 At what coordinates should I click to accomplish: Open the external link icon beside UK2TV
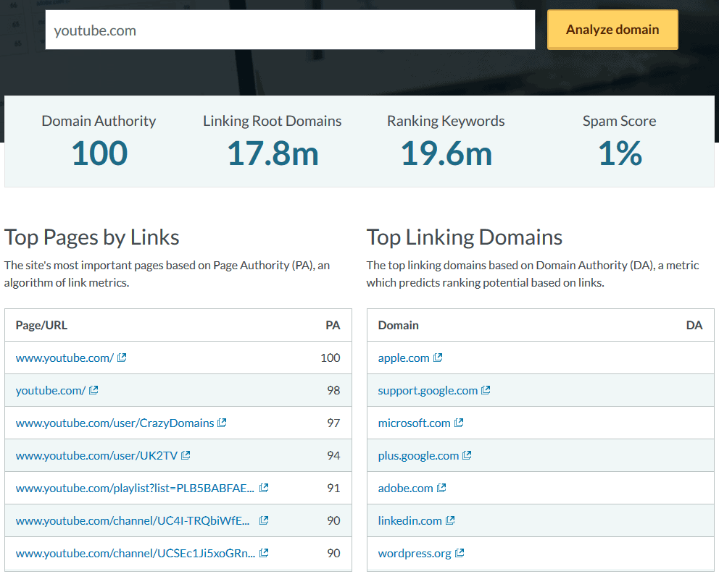pyautogui.click(x=186, y=455)
